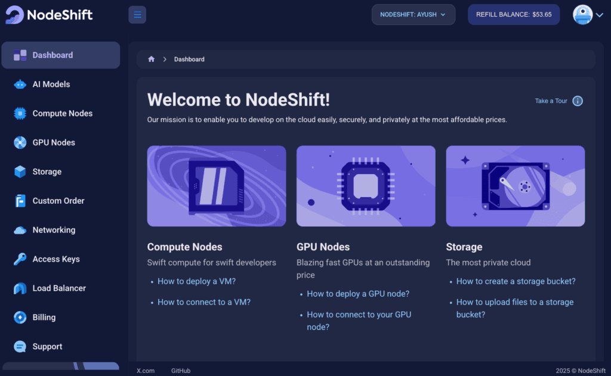The image size is (611, 376).
Task: Click the Take a Tour link
Action: click(x=551, y=101)
